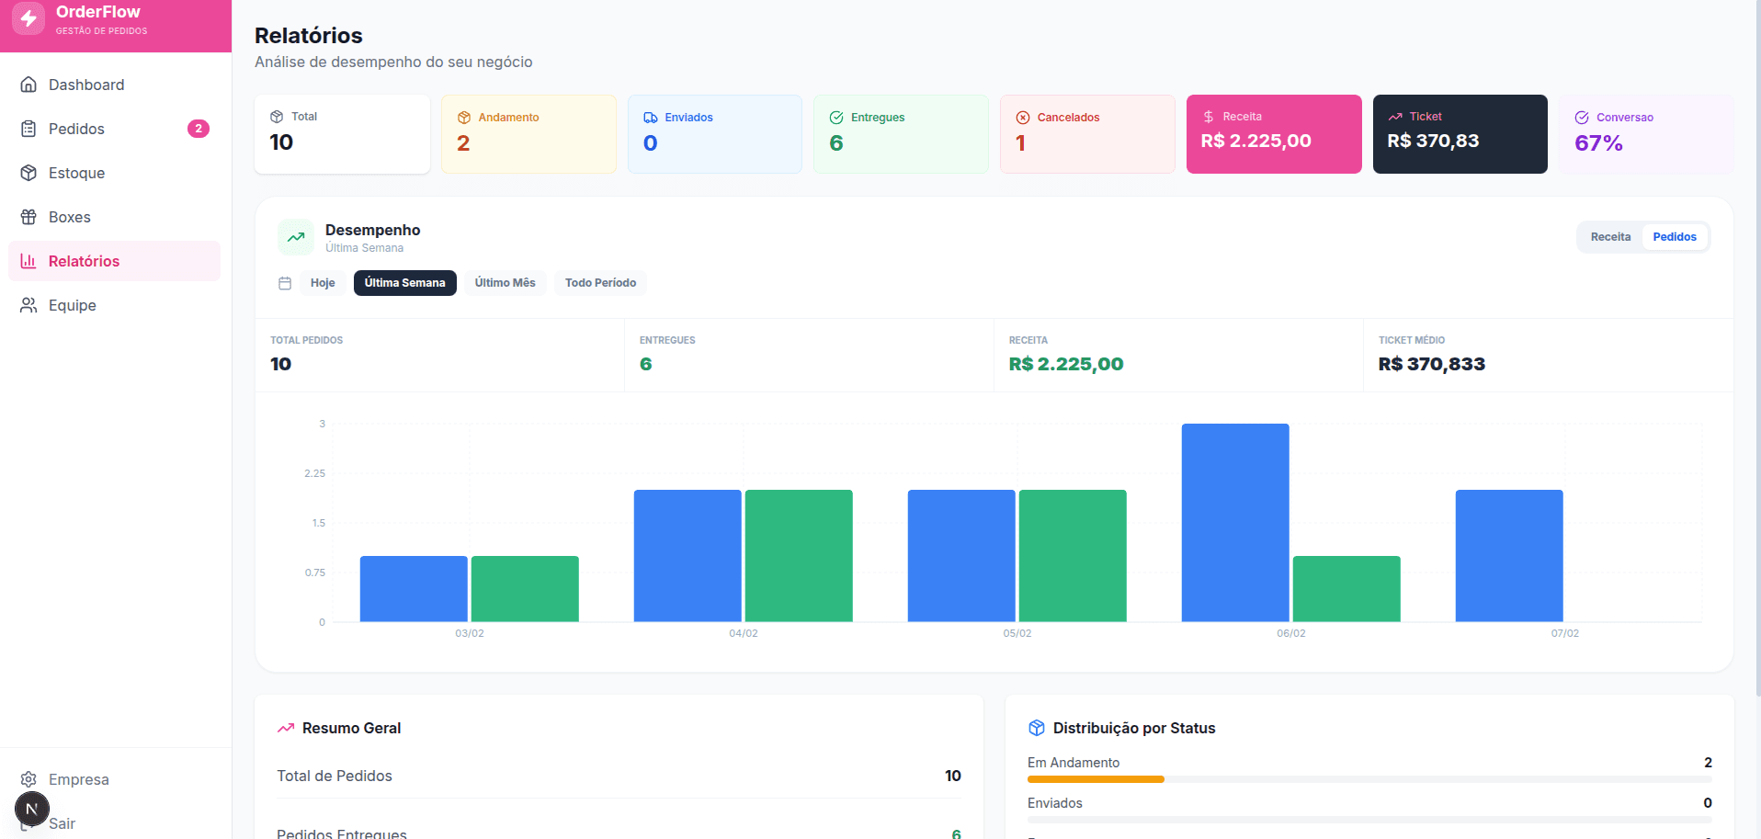Select the Último Mês period filter
The width and height of the screenshot is (1761, 839).
pos(505,283)
